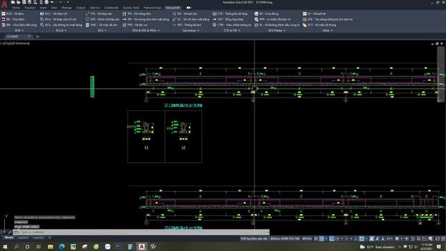Open the AutoCAD application menu logo

(x=4, y=4)
